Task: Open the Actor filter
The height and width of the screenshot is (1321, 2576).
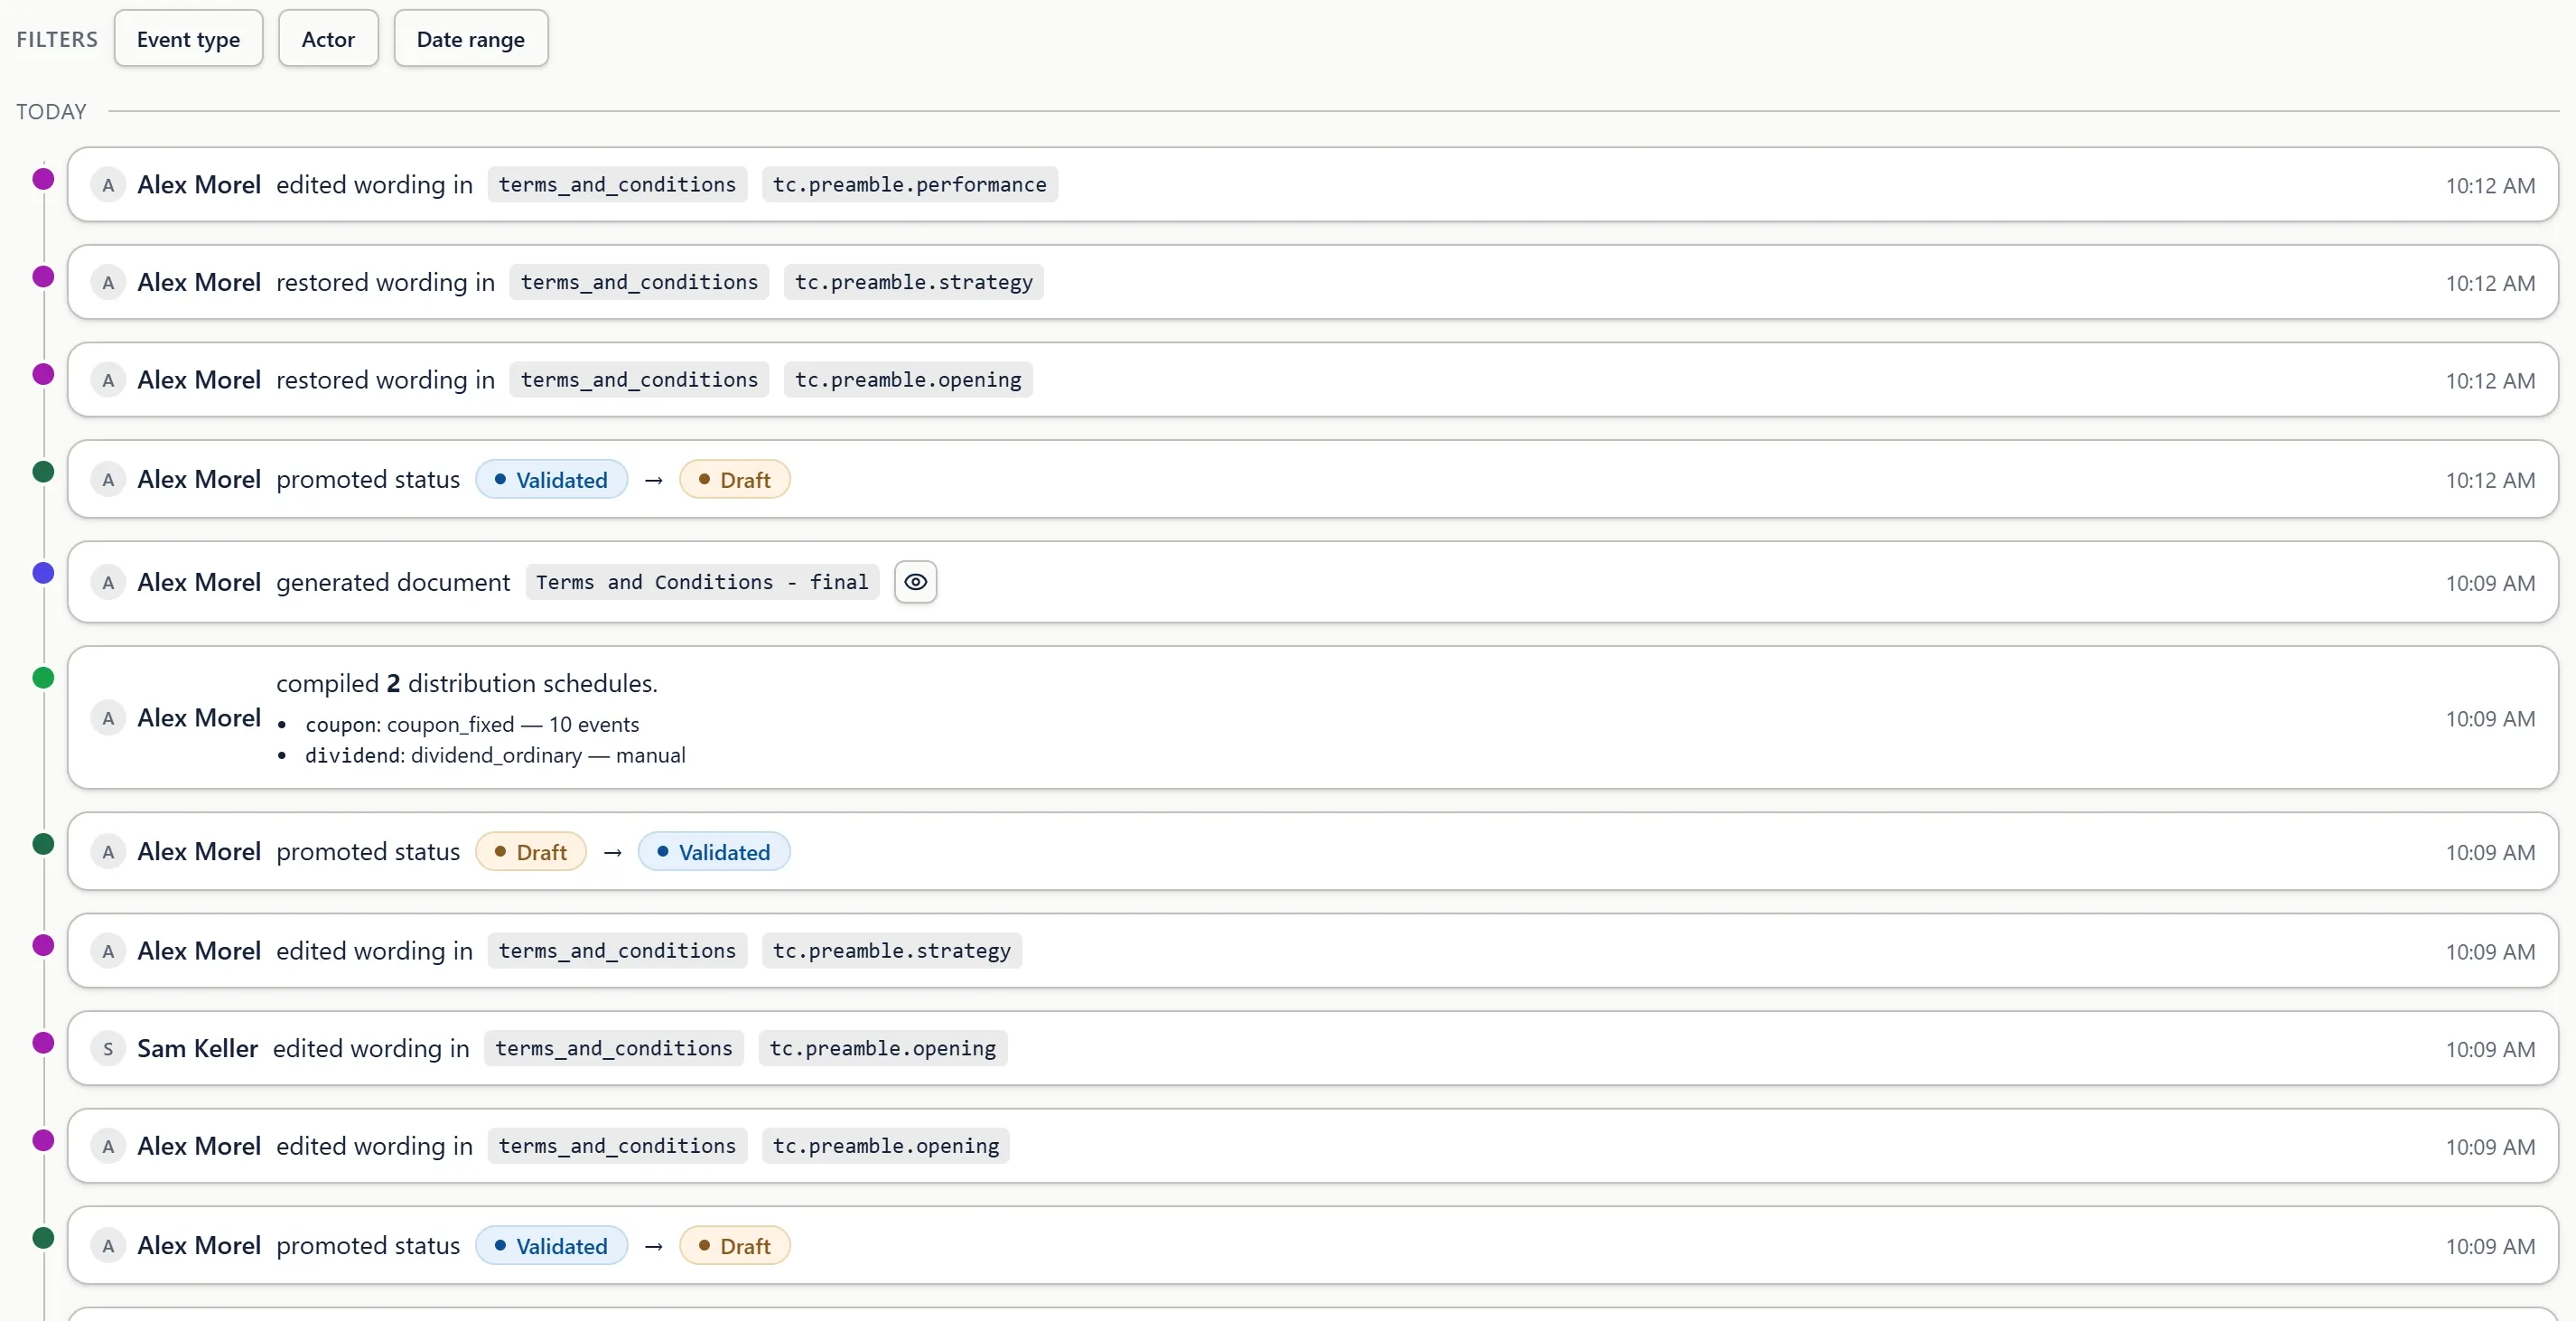Action: (328, 39)
